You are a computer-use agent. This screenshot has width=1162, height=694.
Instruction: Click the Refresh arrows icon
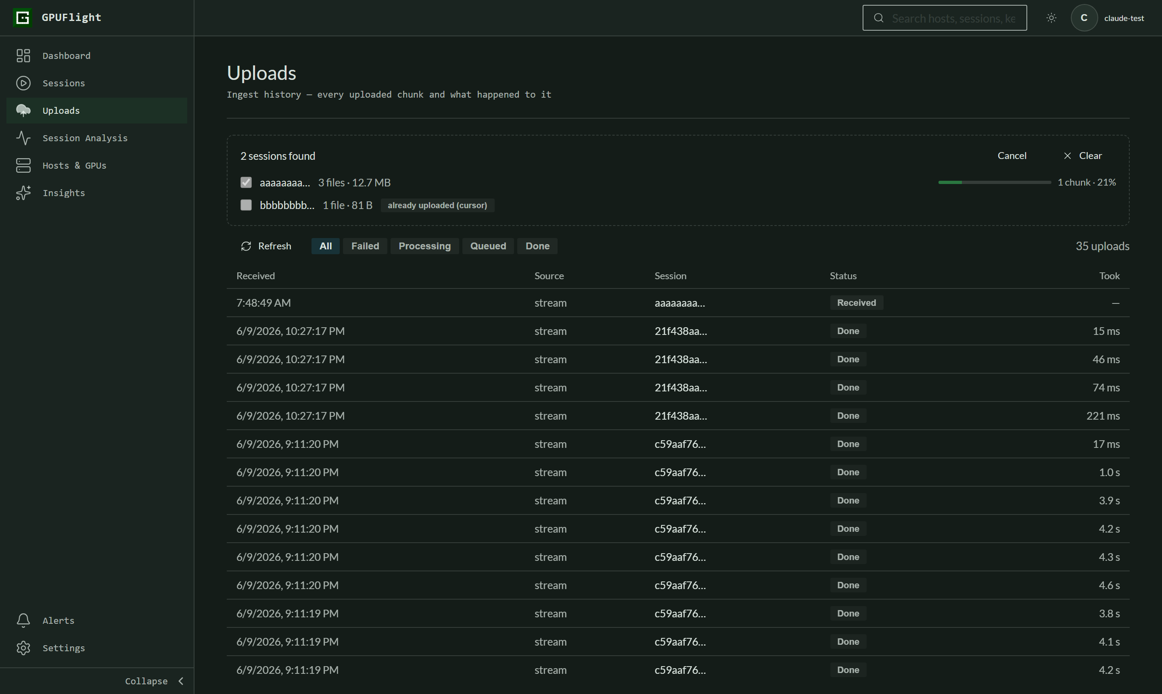tap(246, 246)
